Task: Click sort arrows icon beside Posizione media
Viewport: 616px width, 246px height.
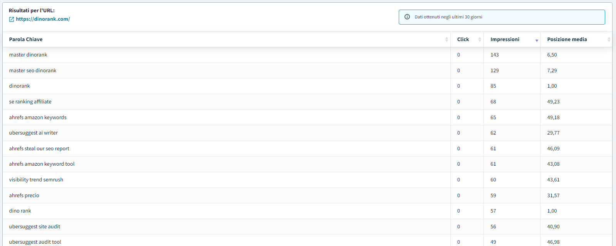Action: (609, 40)
